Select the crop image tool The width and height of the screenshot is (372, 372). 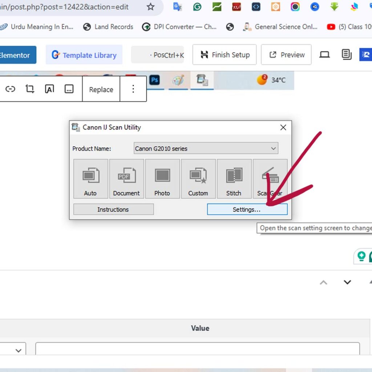30,89
